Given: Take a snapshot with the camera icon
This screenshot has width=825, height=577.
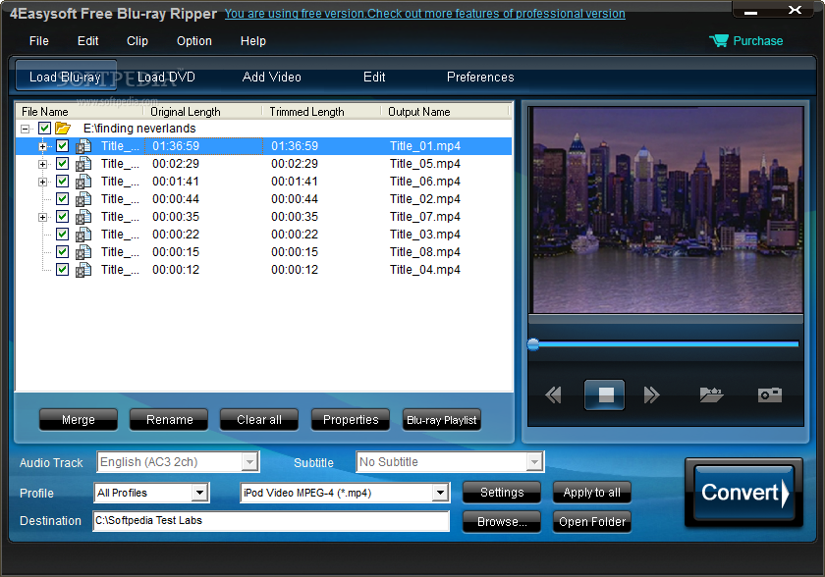Looking at the screenshot, I should tap(770, 394).
